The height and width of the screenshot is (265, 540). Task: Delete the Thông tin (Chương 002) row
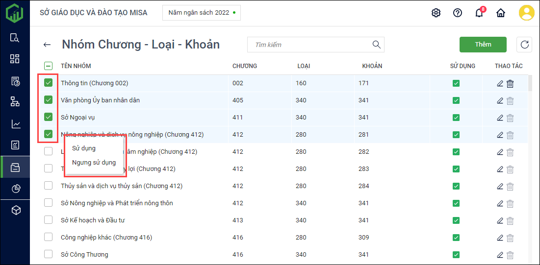[510, 83]
